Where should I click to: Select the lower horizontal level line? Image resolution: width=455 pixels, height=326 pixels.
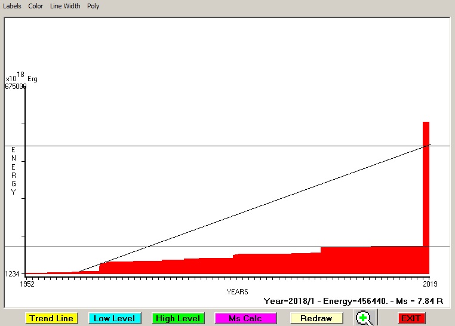[x=179, y=247]
